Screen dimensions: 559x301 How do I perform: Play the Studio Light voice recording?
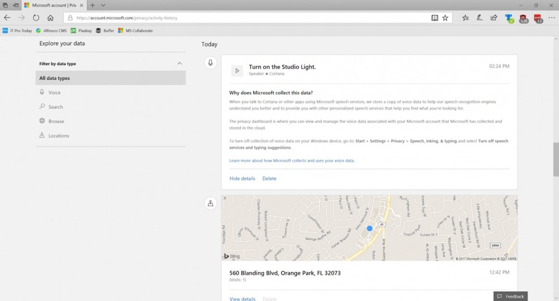(237, 71)
